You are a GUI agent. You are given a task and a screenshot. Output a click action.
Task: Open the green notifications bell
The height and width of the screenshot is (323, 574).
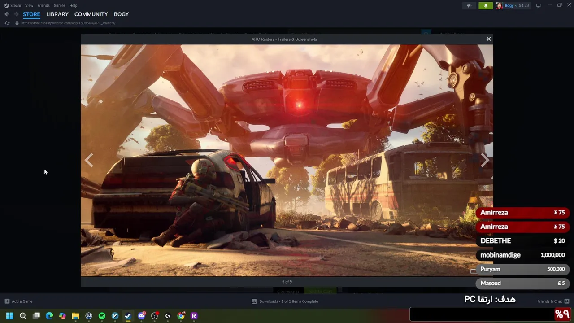pos(486,6)
